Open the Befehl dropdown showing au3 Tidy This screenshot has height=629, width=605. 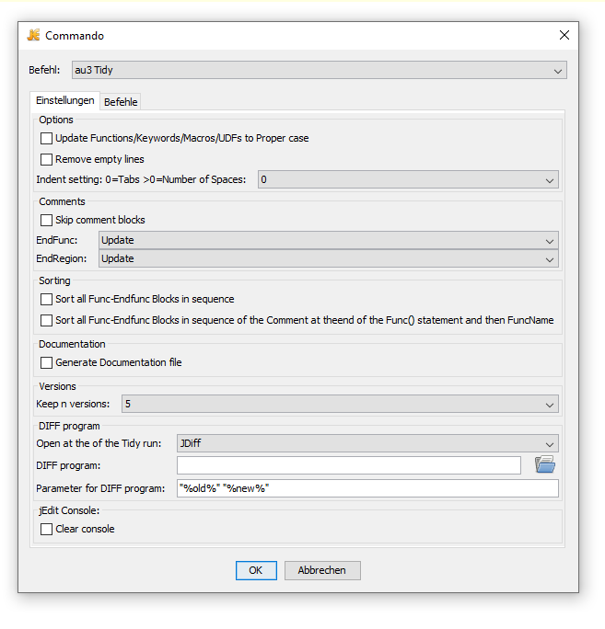pyautogui.click(x=319, y=71)
